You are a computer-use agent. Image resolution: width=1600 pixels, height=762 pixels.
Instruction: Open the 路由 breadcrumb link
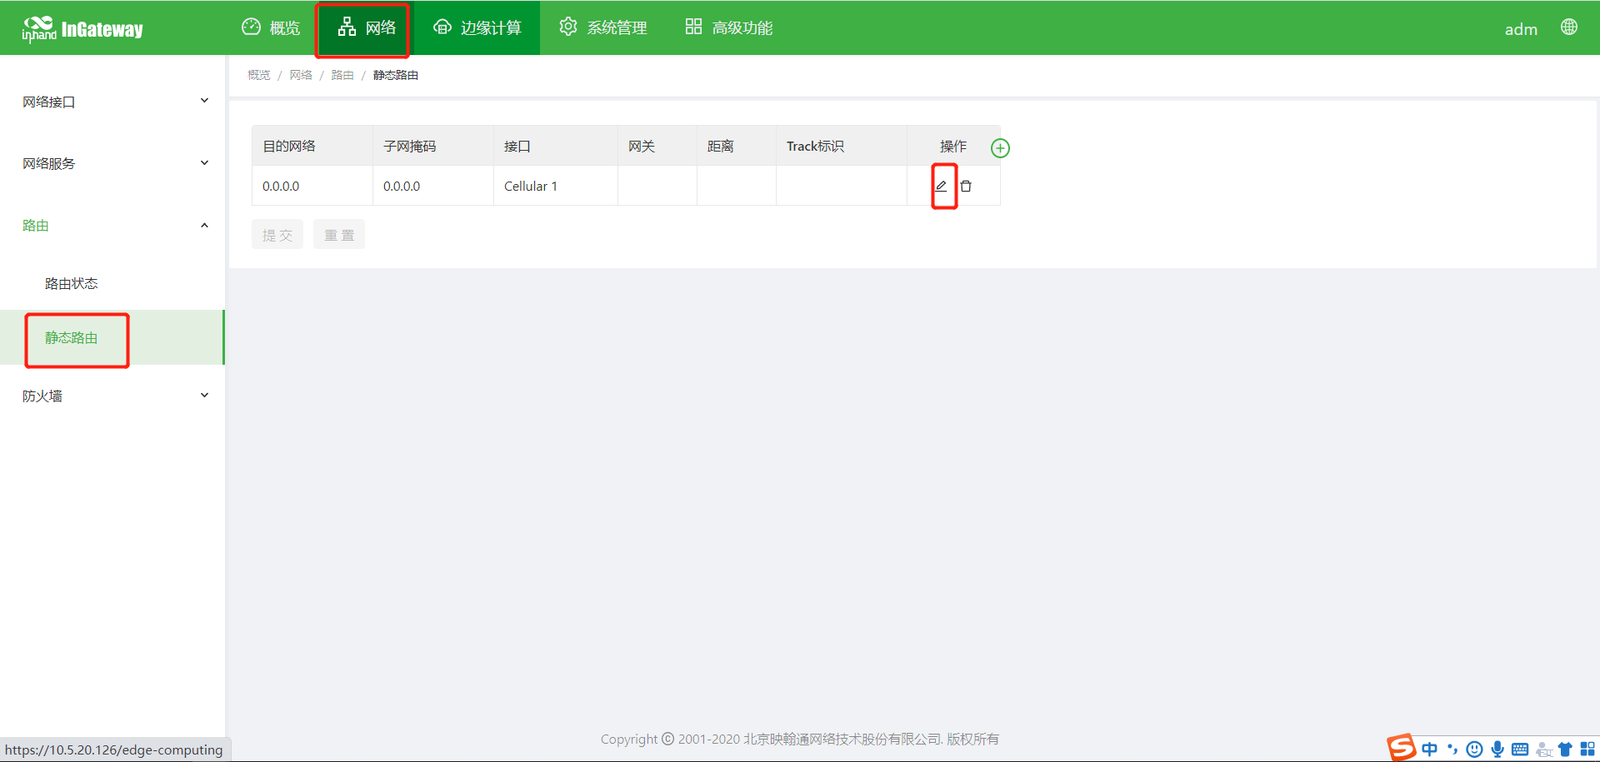342,74
